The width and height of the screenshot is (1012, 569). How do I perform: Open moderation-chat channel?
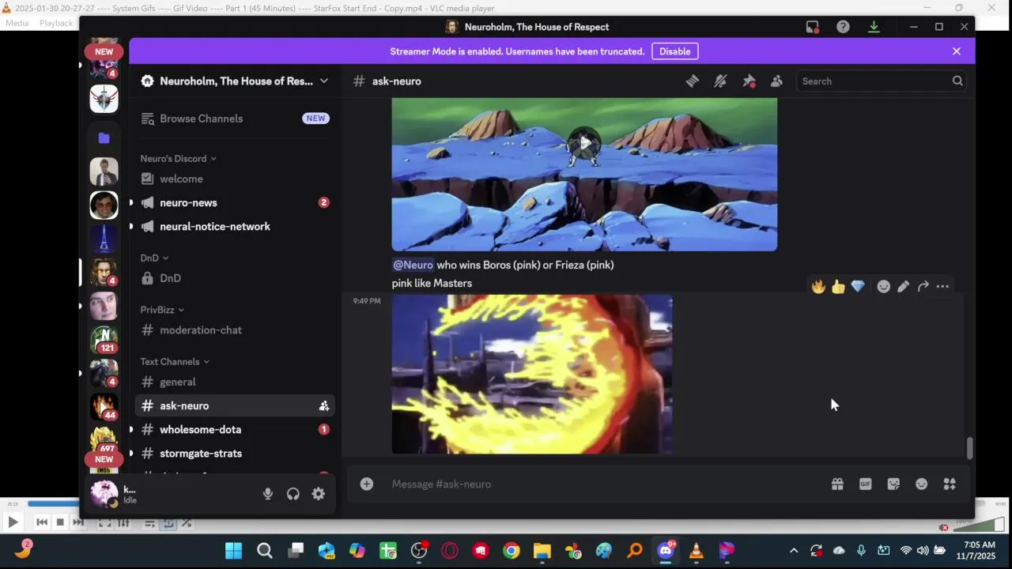[235, 330]
